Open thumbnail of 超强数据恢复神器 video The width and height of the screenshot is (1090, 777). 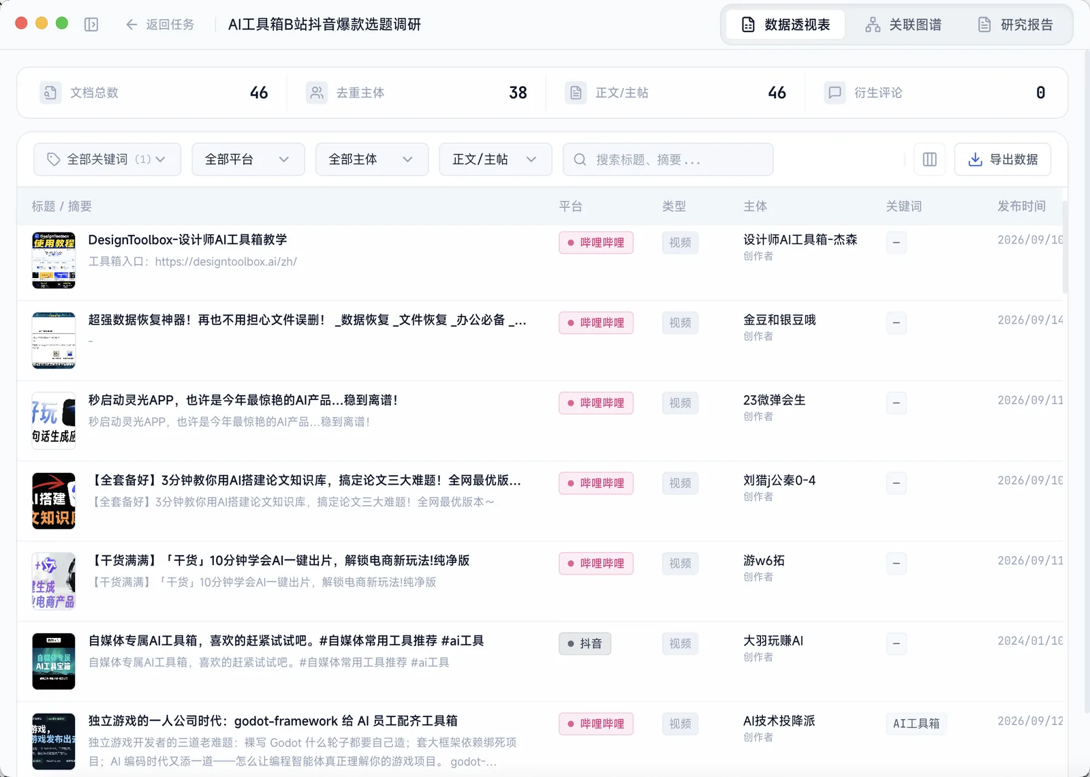pos(54,341)
